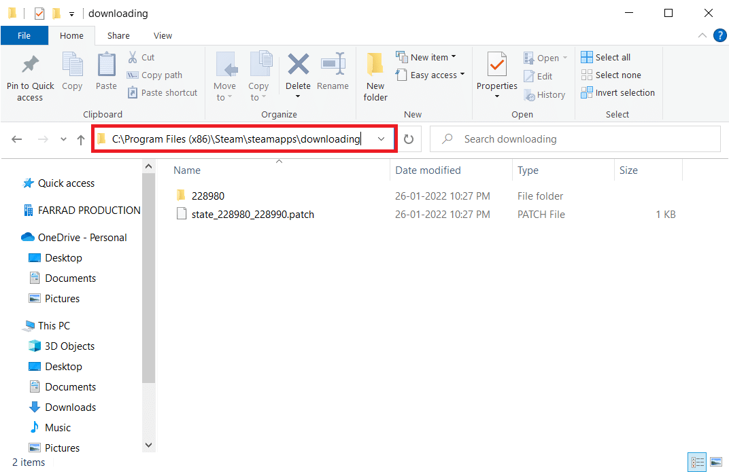This screenshot has height=472, width=729.
Task: Expand the Open button dropdown
Action: pos(565,58)
